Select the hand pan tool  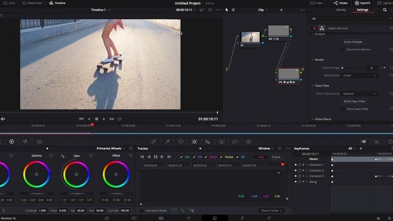[233, 10]
